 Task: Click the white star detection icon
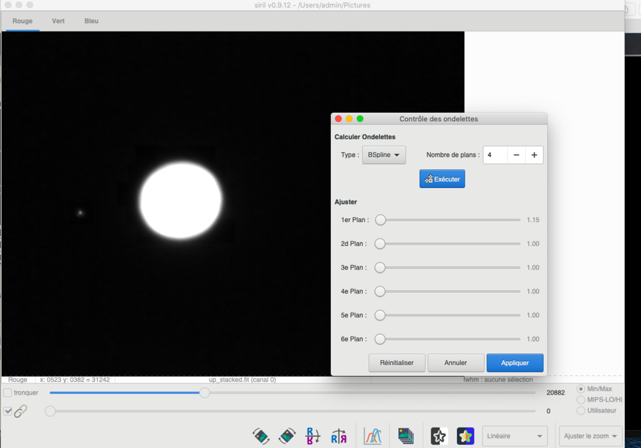coord(440,436)
